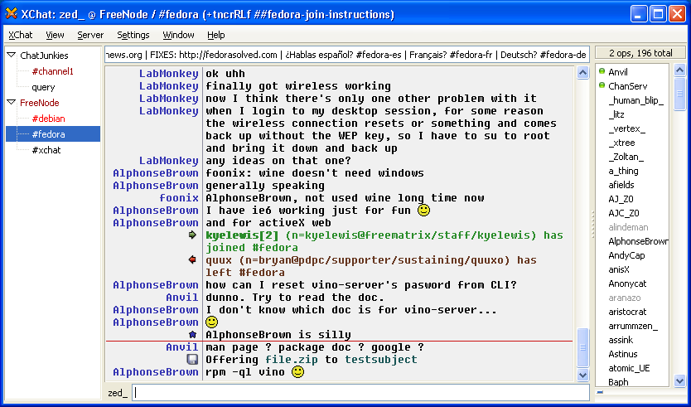
Task: Open the Window menu
Action: 178,35
